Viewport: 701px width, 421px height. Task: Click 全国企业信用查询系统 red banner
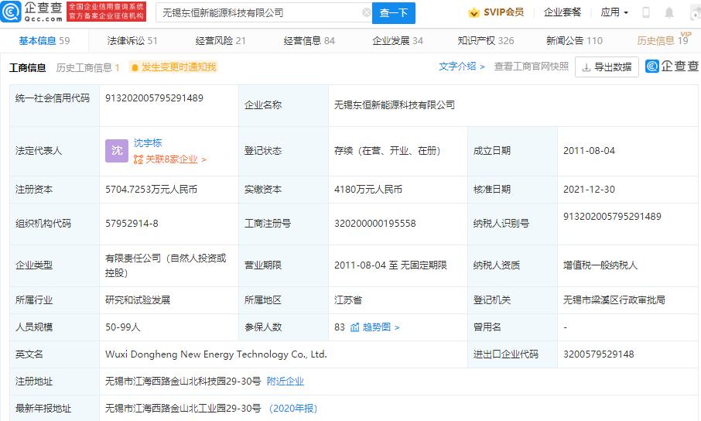[106, 12]
